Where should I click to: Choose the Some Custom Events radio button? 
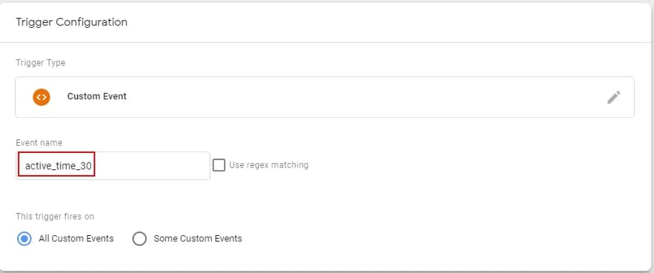140,239
